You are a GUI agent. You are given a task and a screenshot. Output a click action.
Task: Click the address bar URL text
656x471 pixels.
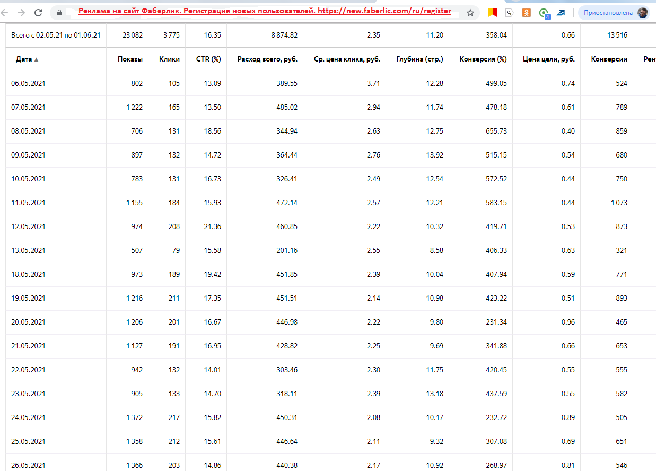click(x=265, y=12)
